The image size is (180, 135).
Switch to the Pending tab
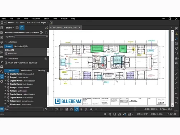click(41, 71)
